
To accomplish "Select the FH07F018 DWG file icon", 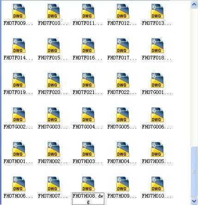I will pyautogui.click(x=157, y=46).
